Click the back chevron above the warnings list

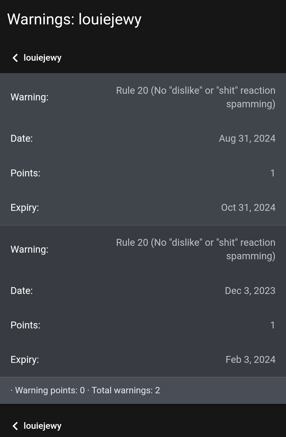15,58
